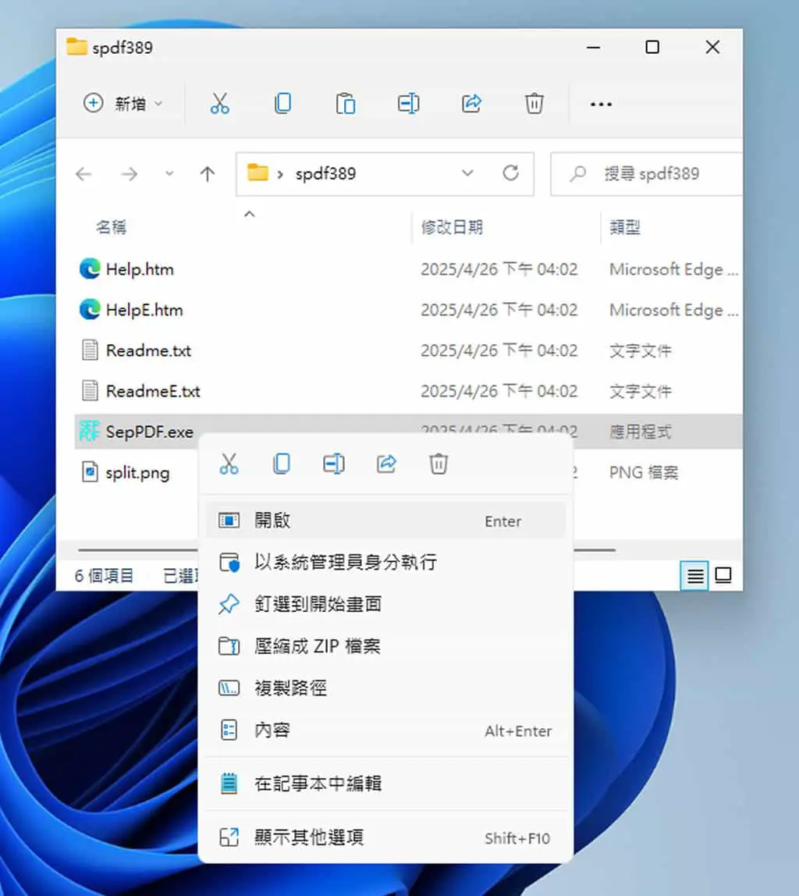Click the Copy icon in the Explorer toolbar

(282, 104)
